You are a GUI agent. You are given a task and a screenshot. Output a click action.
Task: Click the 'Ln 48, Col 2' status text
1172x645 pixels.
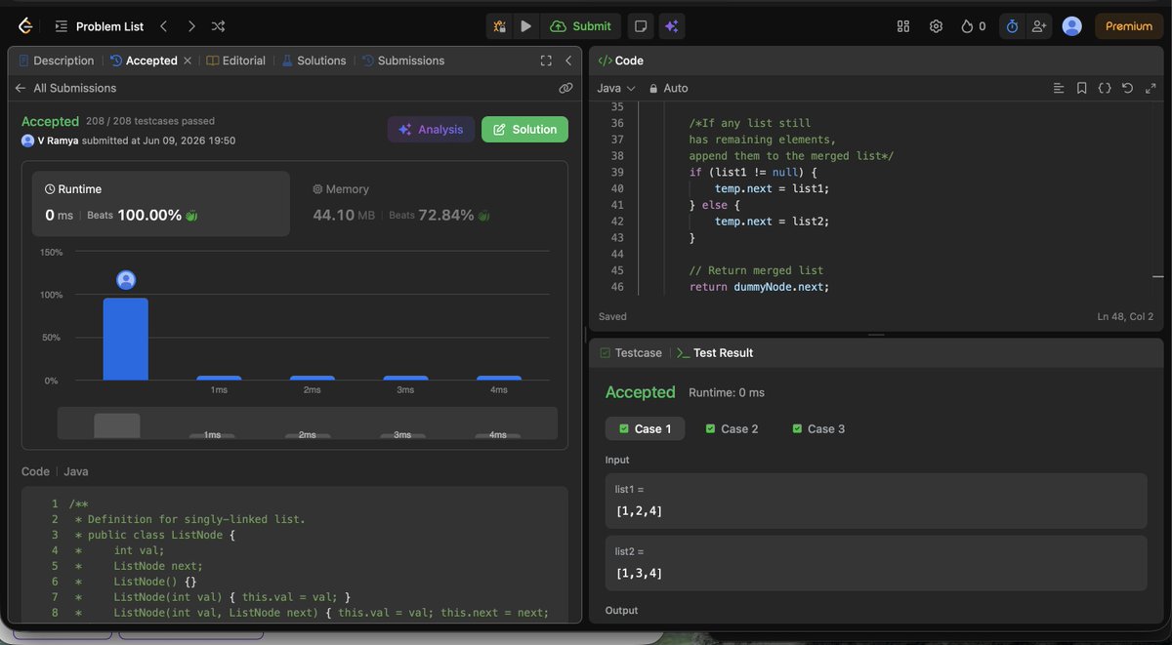1125,317
